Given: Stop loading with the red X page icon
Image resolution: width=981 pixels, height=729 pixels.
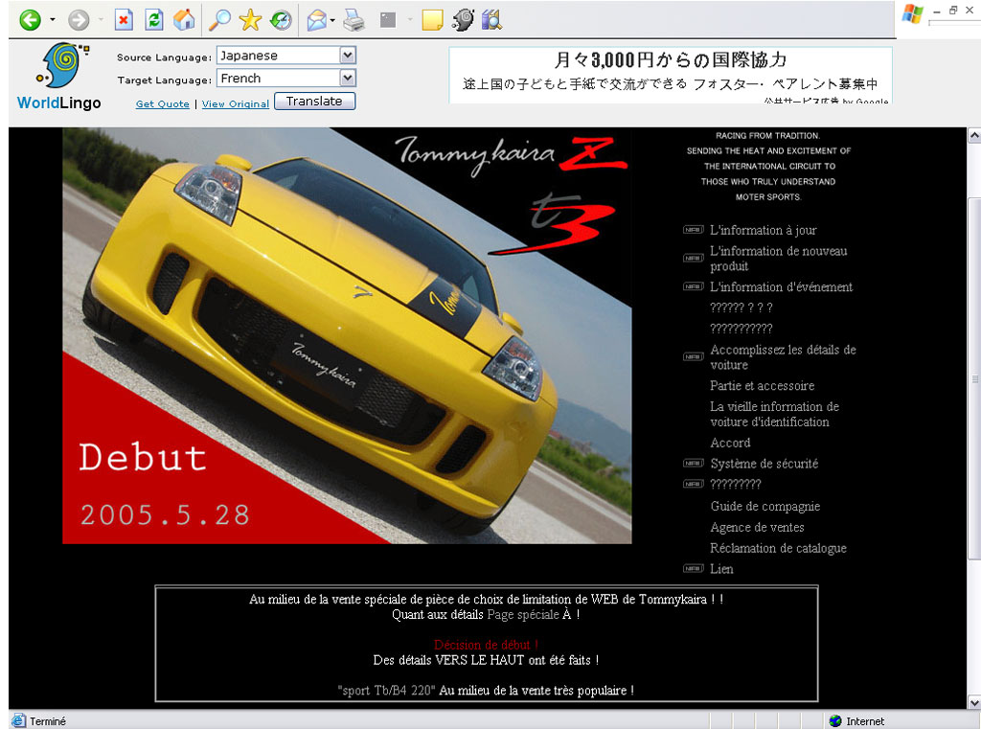Looking at the screenshot, I should (x=124, y=20).
